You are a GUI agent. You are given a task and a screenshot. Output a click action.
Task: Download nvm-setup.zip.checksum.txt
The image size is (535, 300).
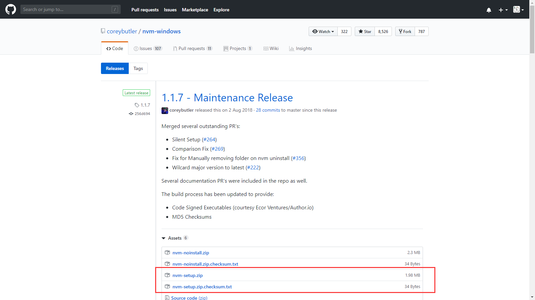click(202, 287)
